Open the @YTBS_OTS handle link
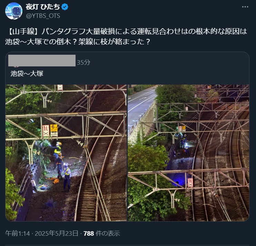256x246 pixels. pyautogui.click(x=43, y=16)
